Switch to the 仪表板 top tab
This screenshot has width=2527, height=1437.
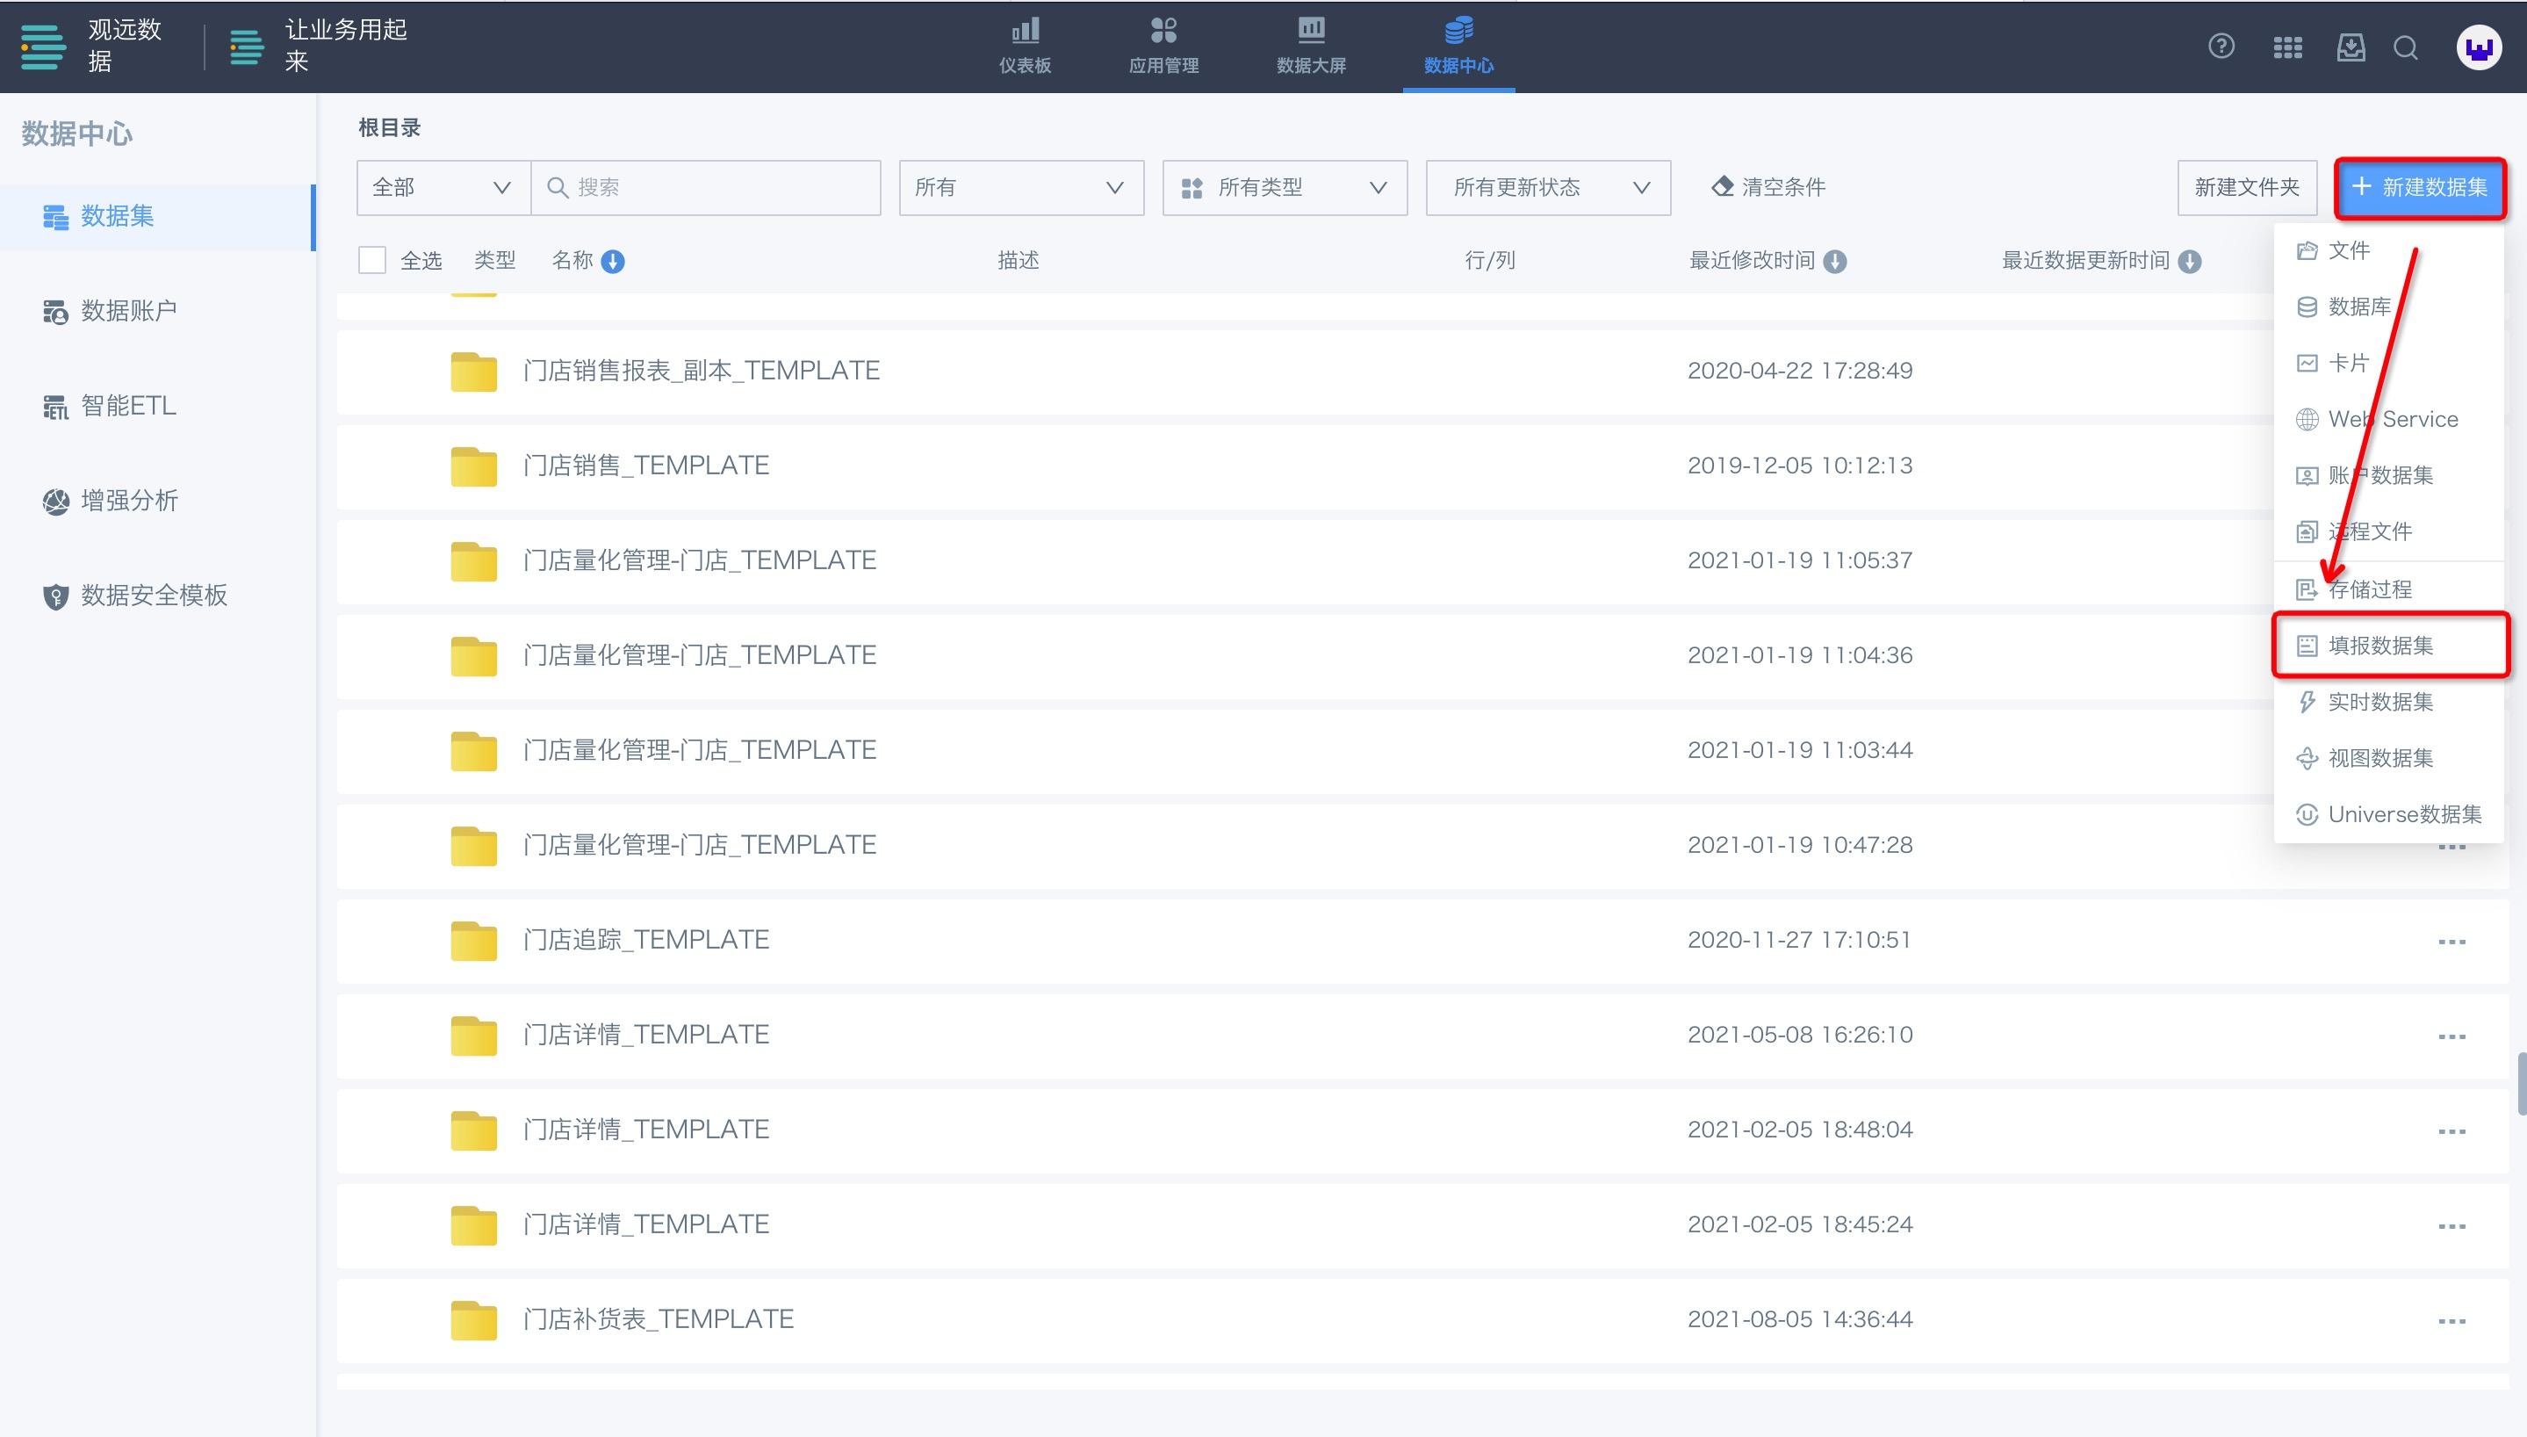(x=1025, y=47)
